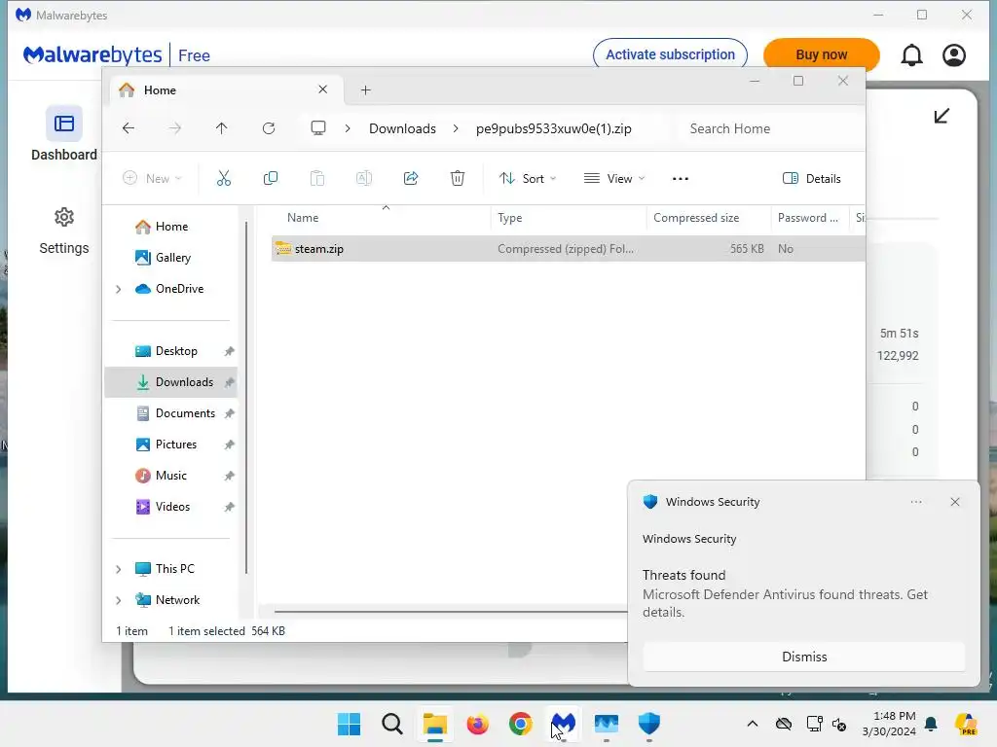Click the Buy now button
The width and height of the screenshot is (997, 747).
[x=822, y=54]
